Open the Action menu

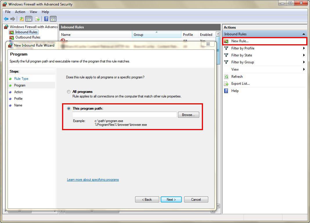pyautogui.click(x=20, y=12)
